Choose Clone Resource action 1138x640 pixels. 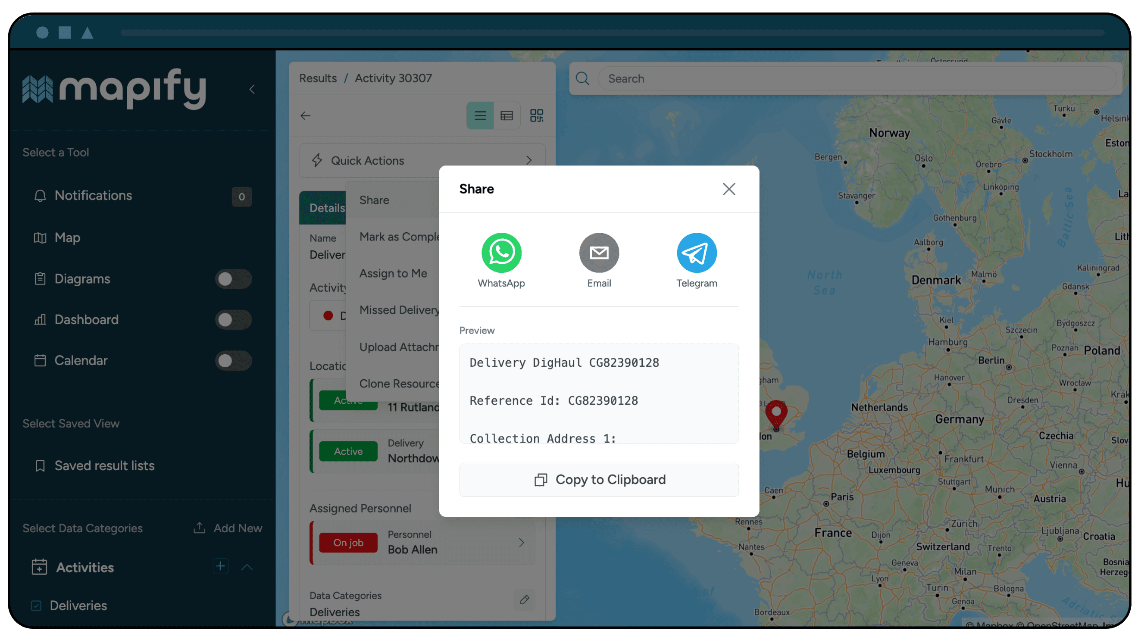coord(399,384)
